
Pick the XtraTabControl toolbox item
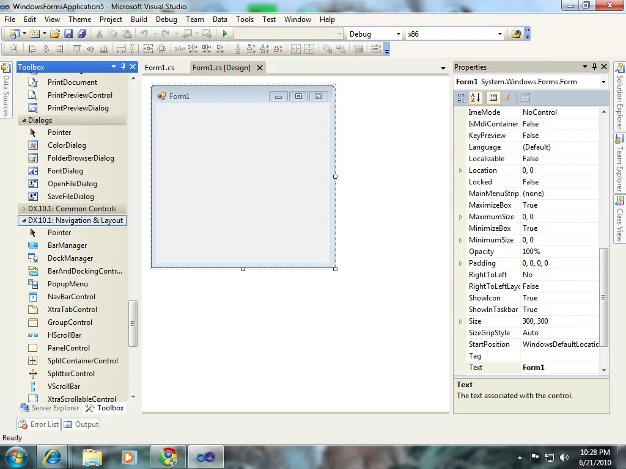tap(72, 310)
